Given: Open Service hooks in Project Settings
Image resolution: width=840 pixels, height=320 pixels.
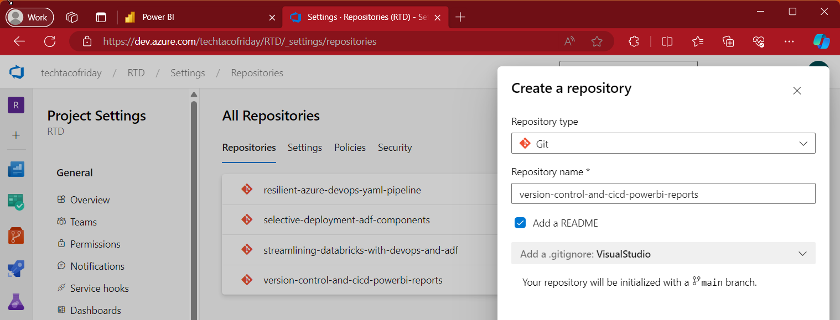Looking at the screenshot, I should pos(98,287).
